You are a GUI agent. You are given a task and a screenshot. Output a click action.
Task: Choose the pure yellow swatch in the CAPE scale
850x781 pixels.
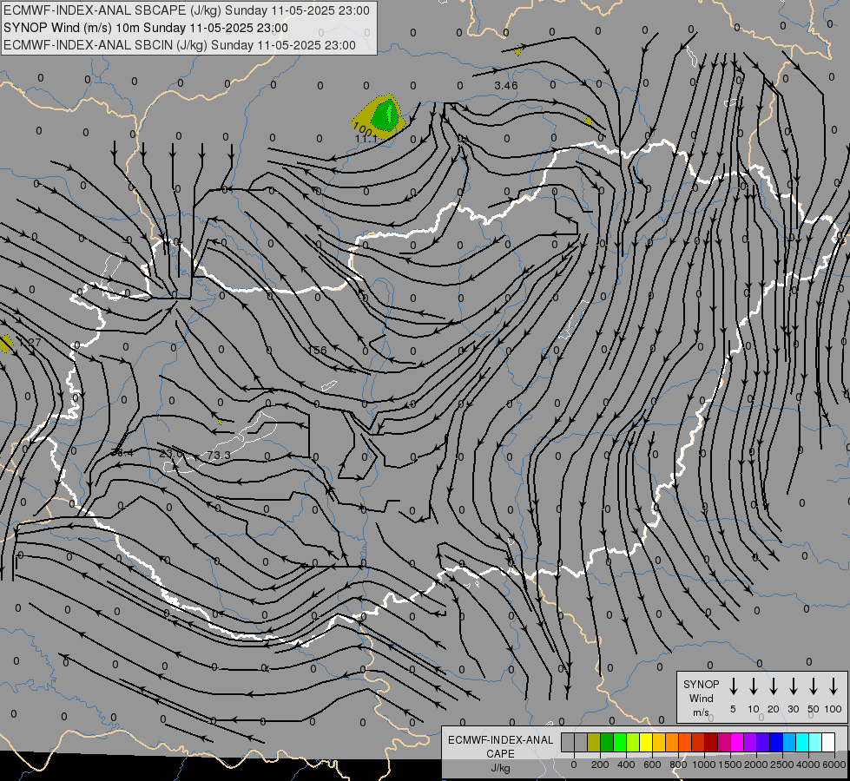pos(646,742)
